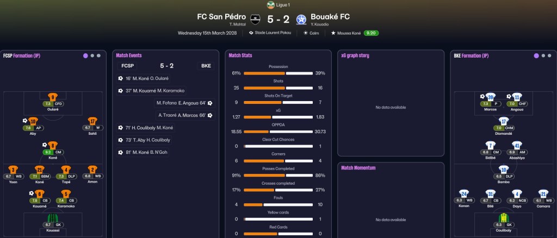The width and height of the screenshot is (557, 238).
Task: Open the 71' H. Coulibaly M. Koné event
Action: [x=146, y=128]
